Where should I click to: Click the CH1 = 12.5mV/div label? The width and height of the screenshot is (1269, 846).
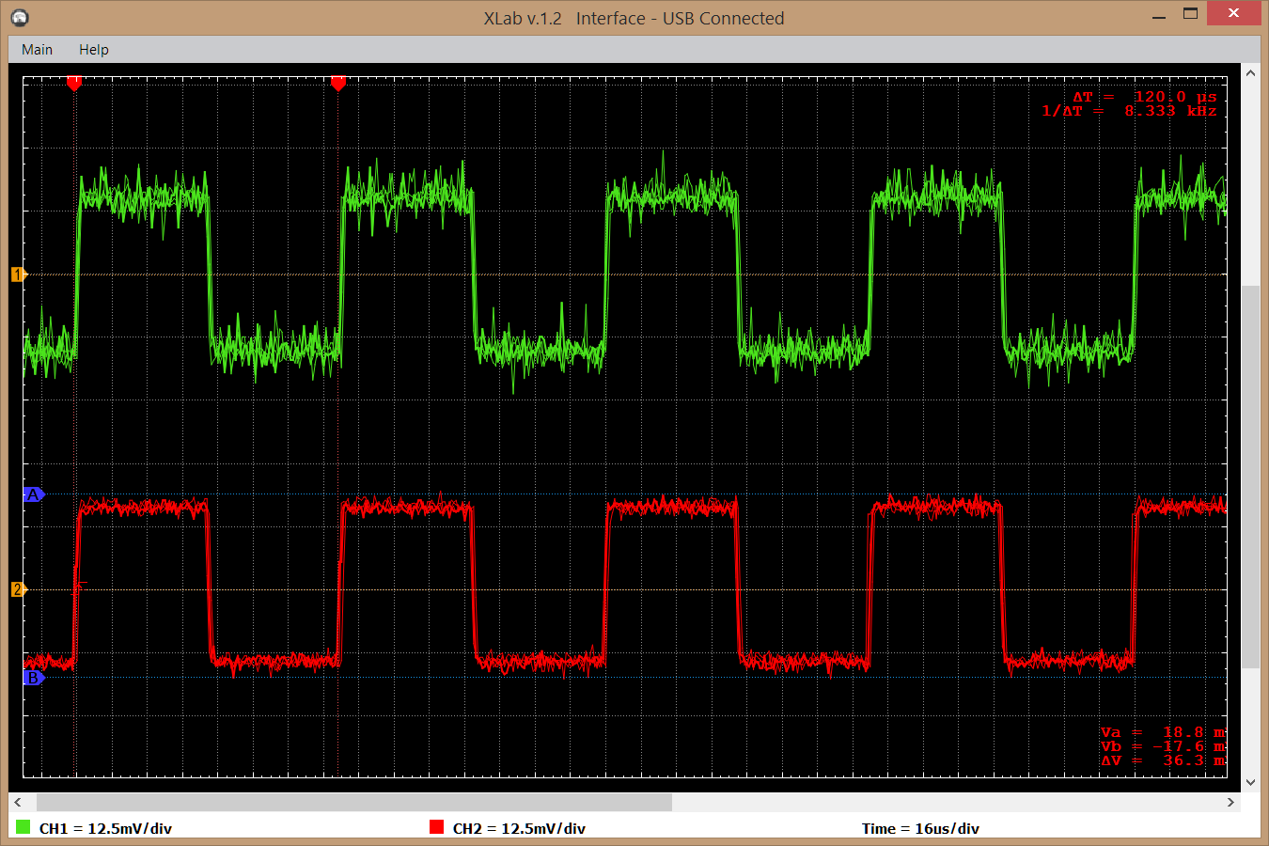(x=105, y=828)
